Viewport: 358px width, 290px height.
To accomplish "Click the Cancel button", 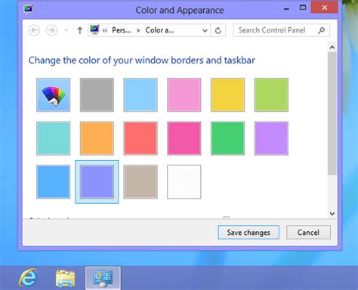I will pos(308,233).
